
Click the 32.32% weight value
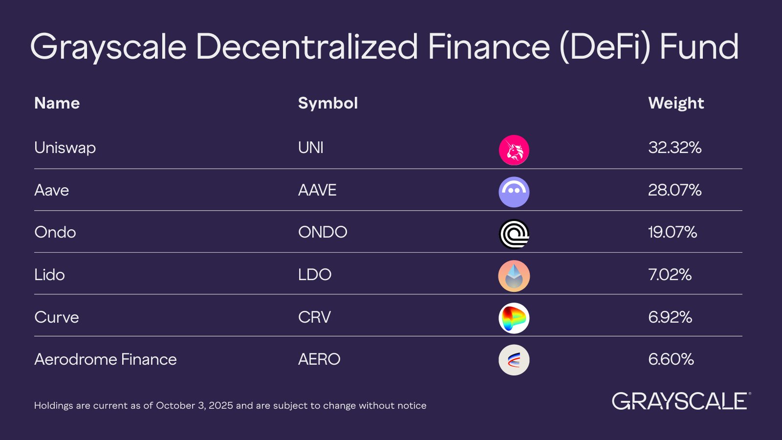click(x=674, y=148)
